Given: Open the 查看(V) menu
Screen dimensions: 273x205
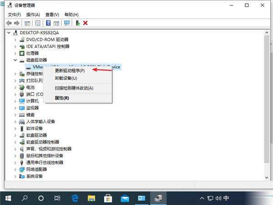Looking at the screenshot, I should 52,15.
